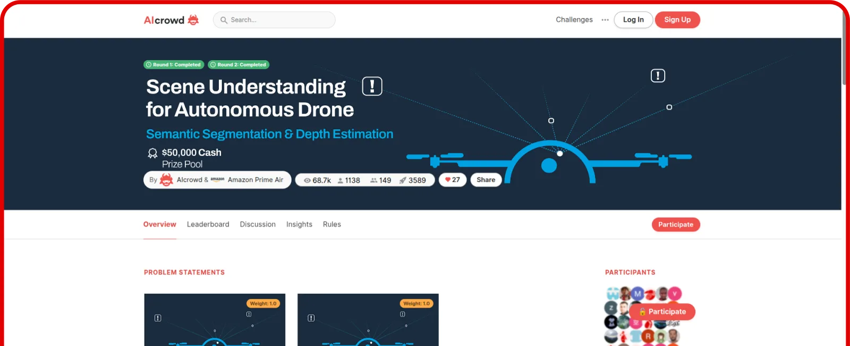This screenshot has height=346, width=850.
Task: Switch to the Leaderboard tab
Action: click(208, 224)
